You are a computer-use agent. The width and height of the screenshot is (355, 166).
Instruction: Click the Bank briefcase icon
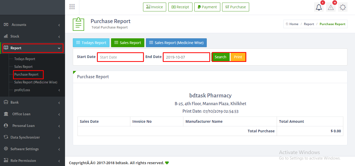click(6, 102)
